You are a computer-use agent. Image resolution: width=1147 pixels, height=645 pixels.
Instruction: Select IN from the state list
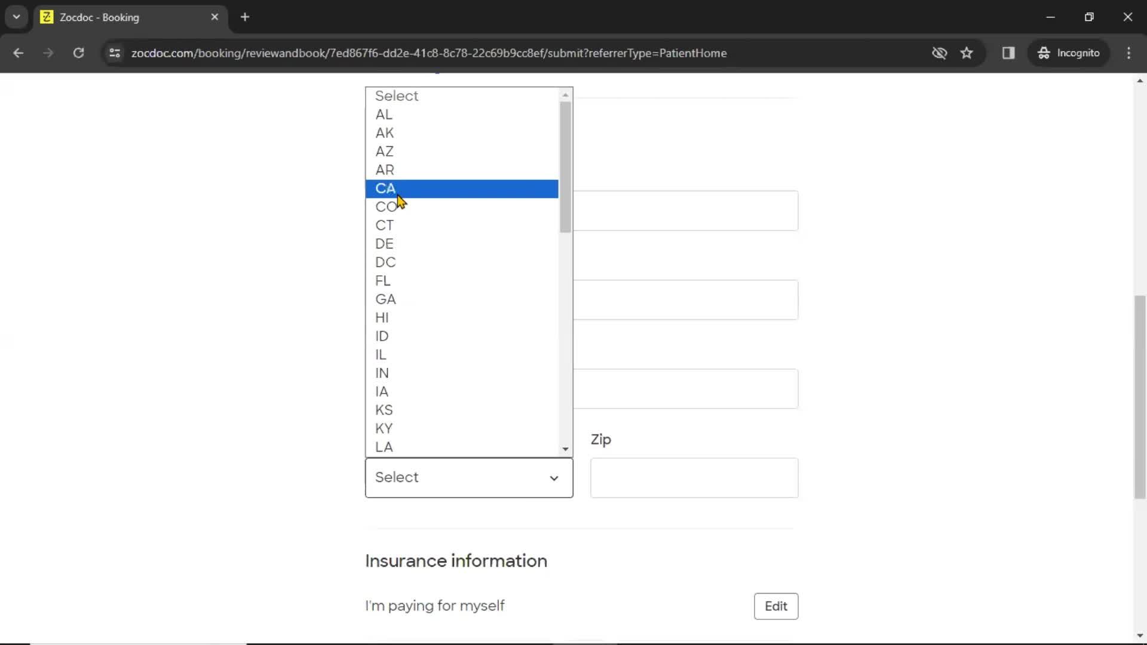pos(462,373)
